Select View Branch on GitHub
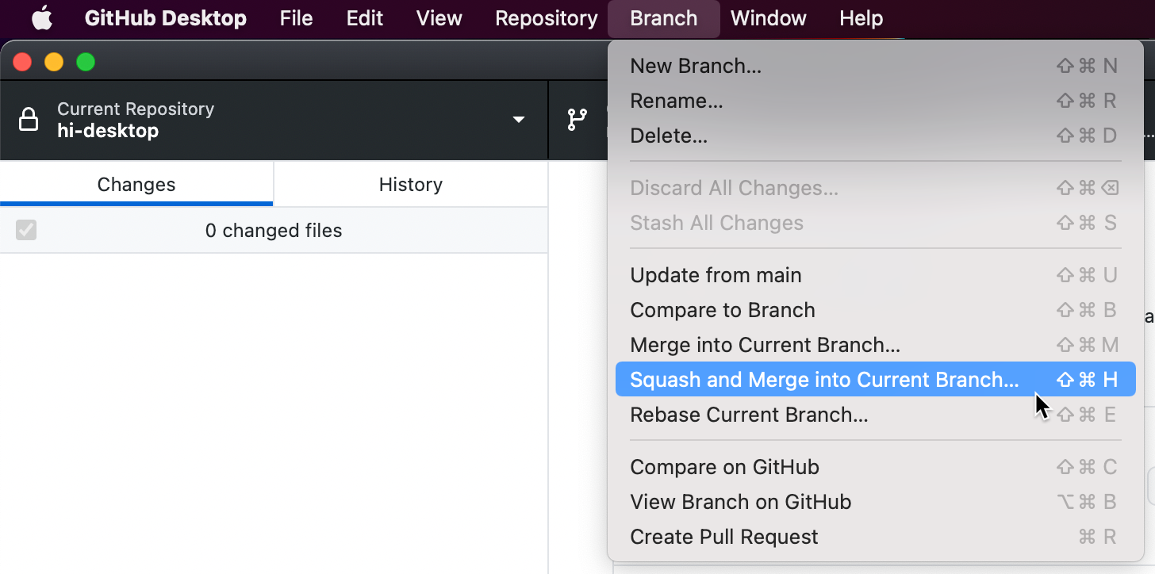This screenshot has width=1155, height=574. tap(740, 502)
